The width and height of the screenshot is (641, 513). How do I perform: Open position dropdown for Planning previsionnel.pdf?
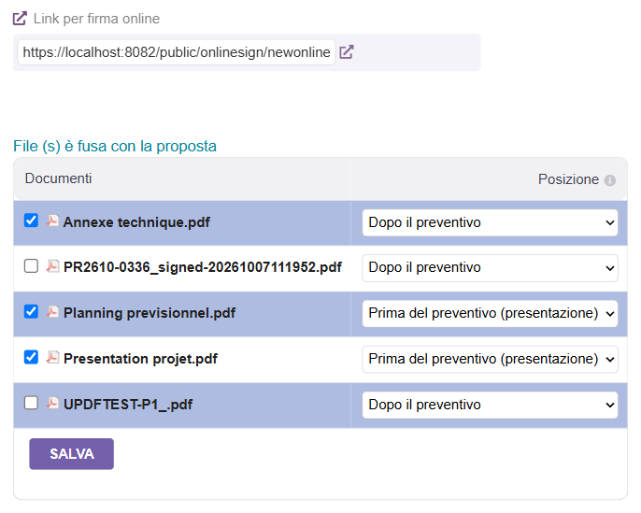[490, 314]
